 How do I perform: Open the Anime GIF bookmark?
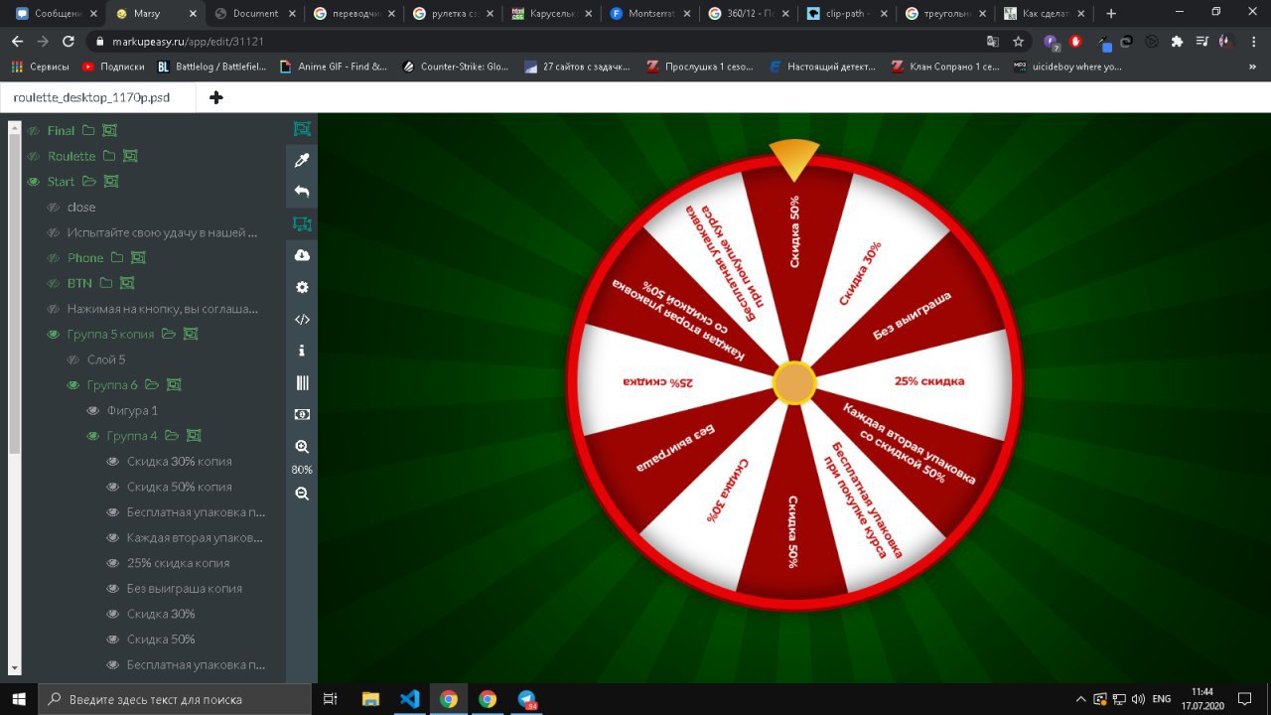tap(333, 67)
